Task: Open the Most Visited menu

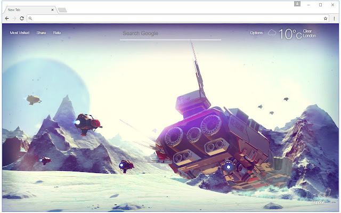Action: (20, 33)
